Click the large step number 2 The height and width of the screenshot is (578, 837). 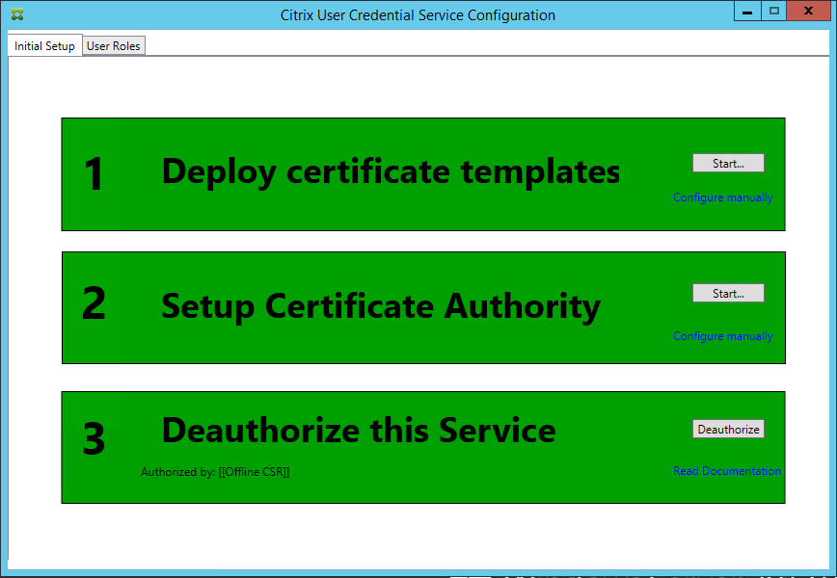(x=94, y=303)
